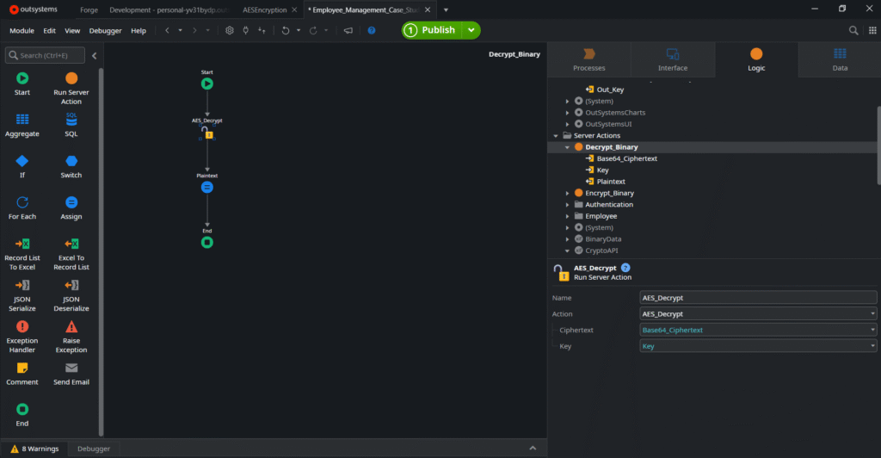881x458 pixels.
Task: Open the Key value dropdown
Action: (x=872, y=346)
